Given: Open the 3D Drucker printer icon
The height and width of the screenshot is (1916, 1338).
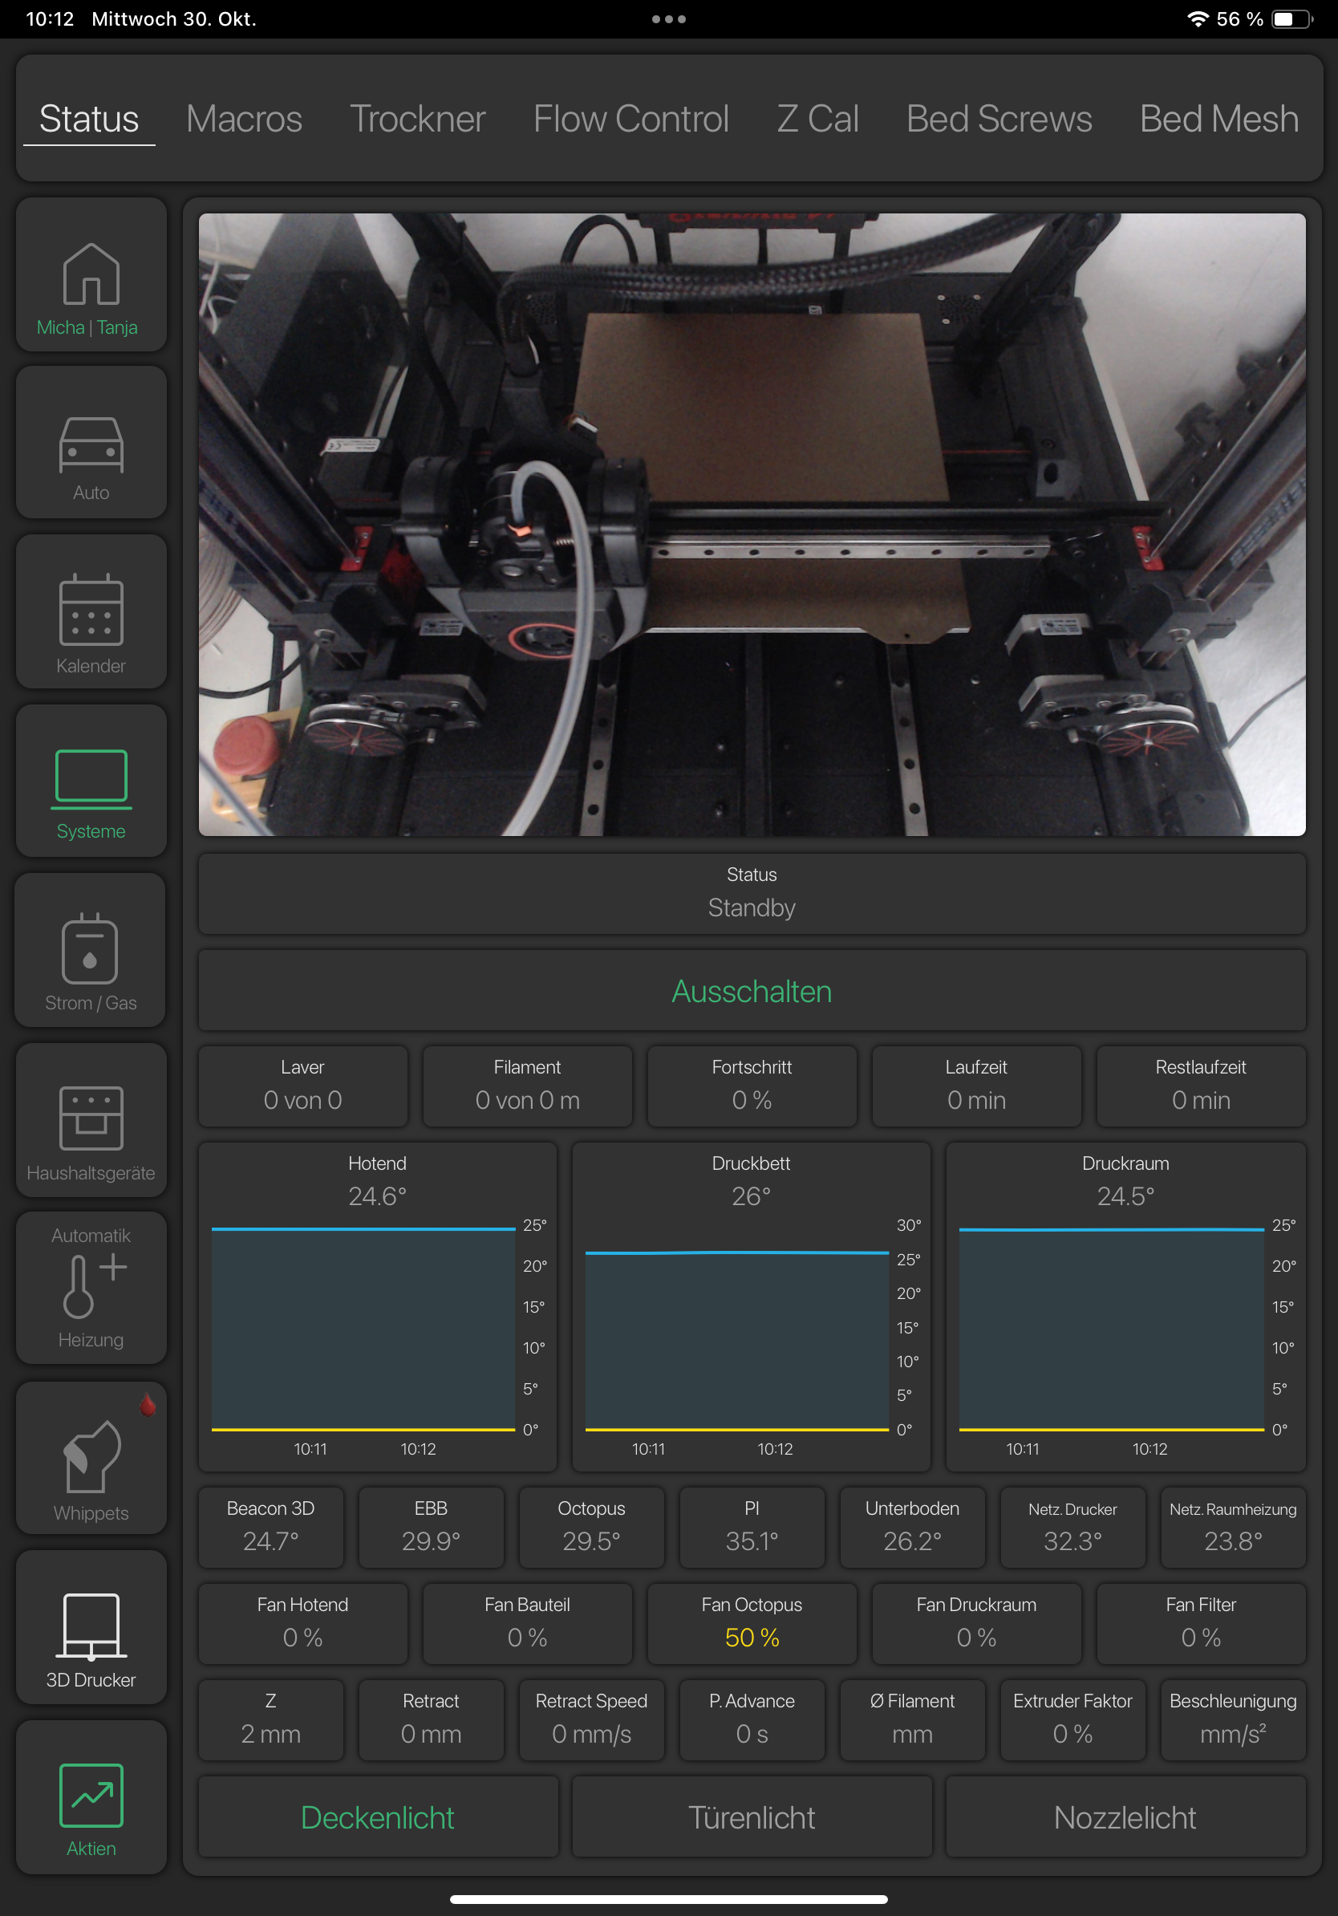Looking at the screenshot, I should click(x=91, y=1627).
